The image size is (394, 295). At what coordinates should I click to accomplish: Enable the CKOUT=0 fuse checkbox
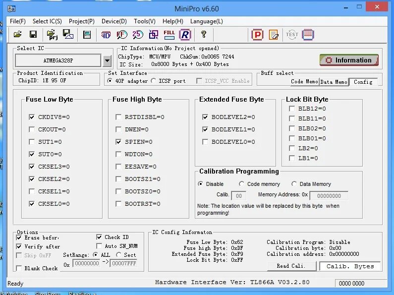pos(32,129)
